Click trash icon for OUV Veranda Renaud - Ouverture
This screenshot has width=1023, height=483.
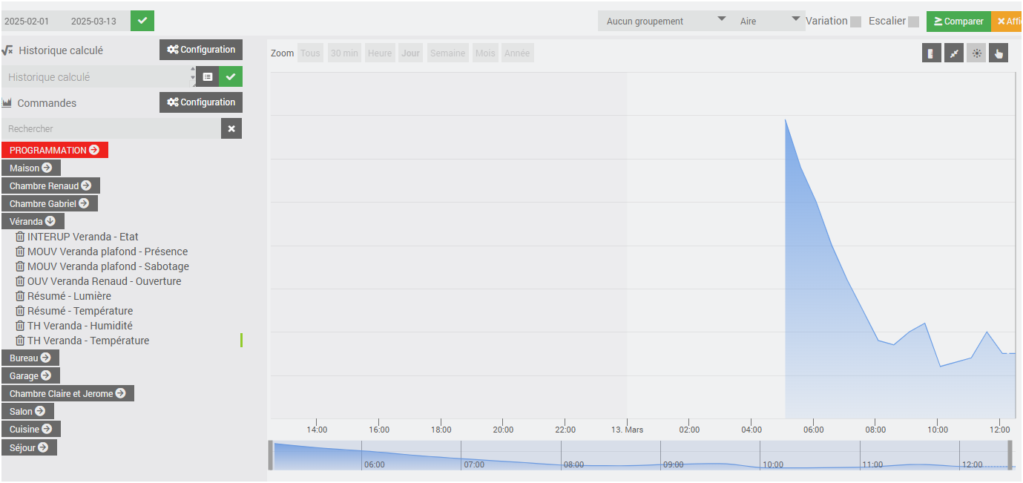coord(20,281)
